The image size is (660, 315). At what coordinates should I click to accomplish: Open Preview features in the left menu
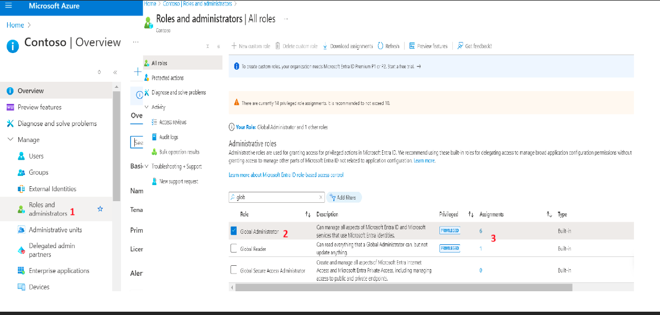pos(40,107)
